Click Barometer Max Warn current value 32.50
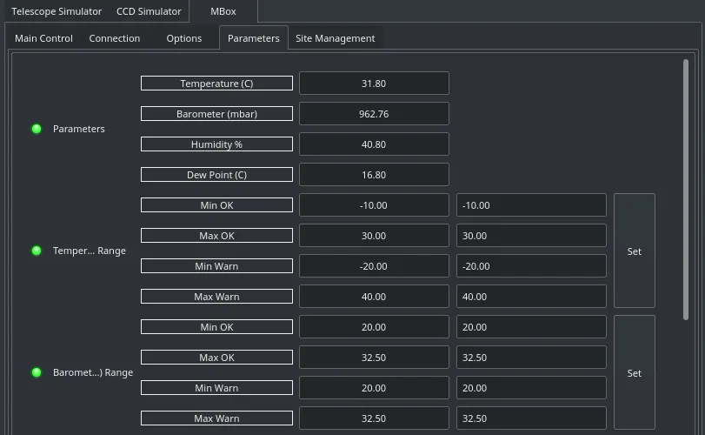 [x=374, y=418]
